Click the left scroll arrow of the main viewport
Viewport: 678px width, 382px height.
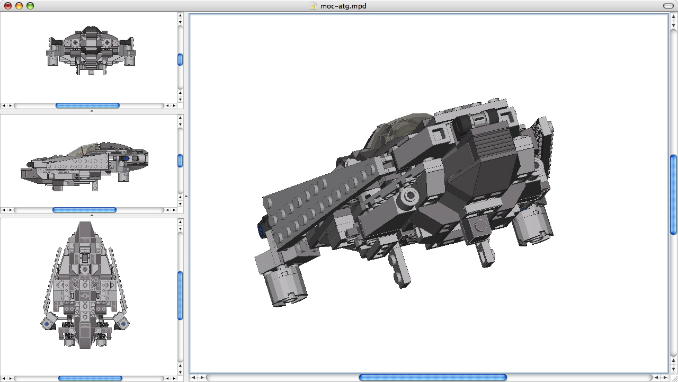tap(193, 378)
